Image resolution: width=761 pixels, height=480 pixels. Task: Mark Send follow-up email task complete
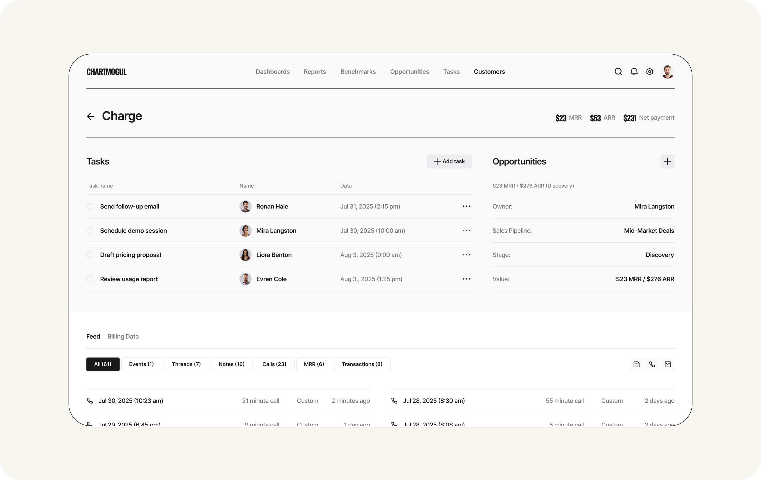click(90, 207)
